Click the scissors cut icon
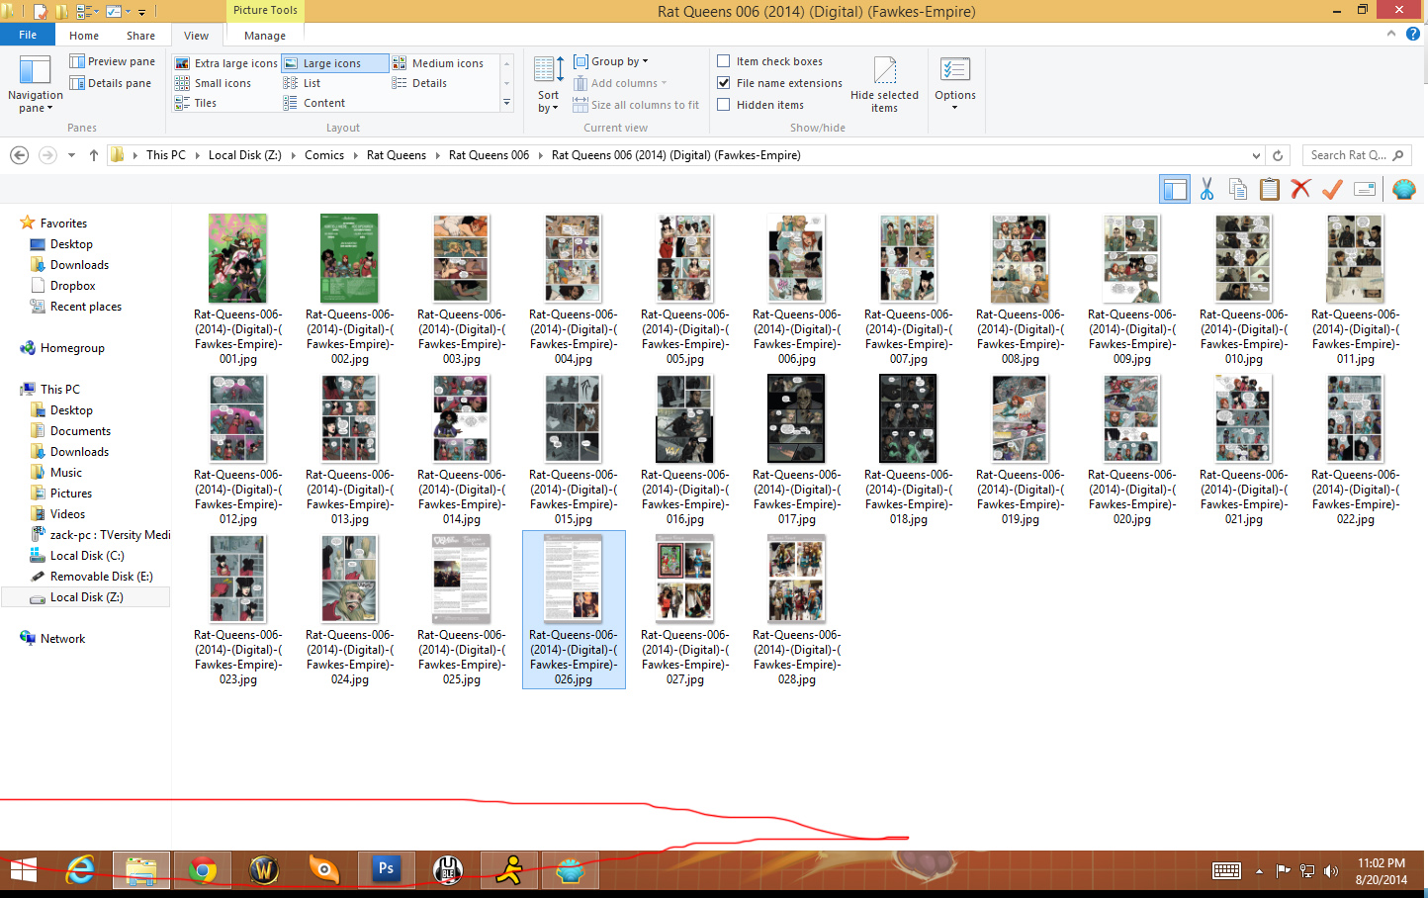The width and height of the screenshot is (1428, 898). pyautogui.click(x=1206, y=189)
